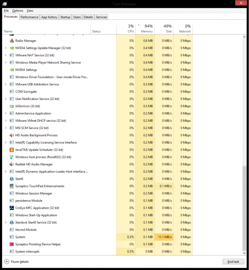Expand VMware VMnet DHCP service entry
The image size is (249, 270).
pyautogui.click(x=6, y=121)
